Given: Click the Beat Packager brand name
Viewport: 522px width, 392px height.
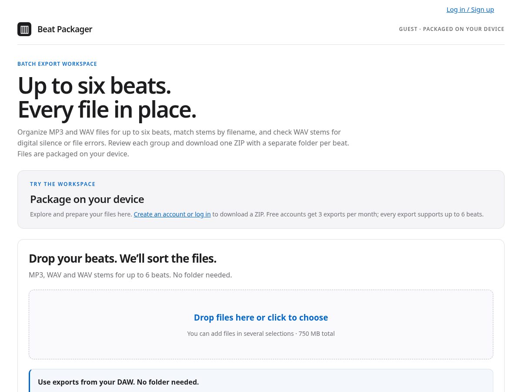Looking at the screenshot, I should 65,29.
